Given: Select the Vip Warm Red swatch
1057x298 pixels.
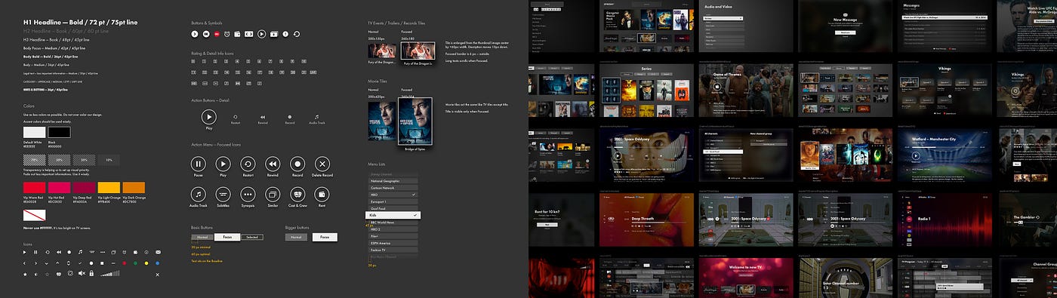Looking at the screenshot, I should click(34, 186).
